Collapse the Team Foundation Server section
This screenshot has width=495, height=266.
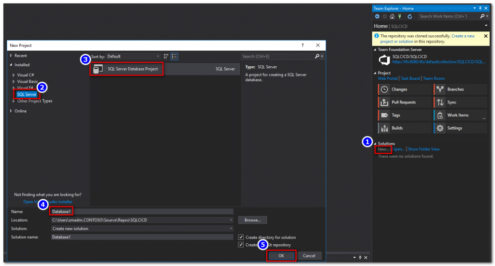375,50
